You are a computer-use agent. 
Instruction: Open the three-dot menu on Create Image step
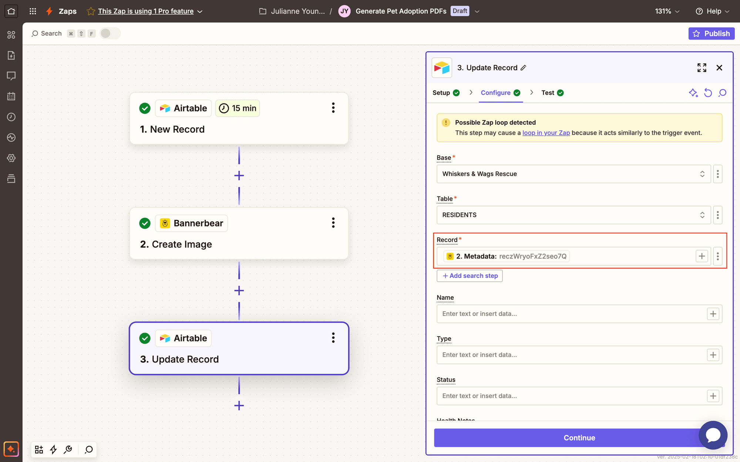click(333, 222)
